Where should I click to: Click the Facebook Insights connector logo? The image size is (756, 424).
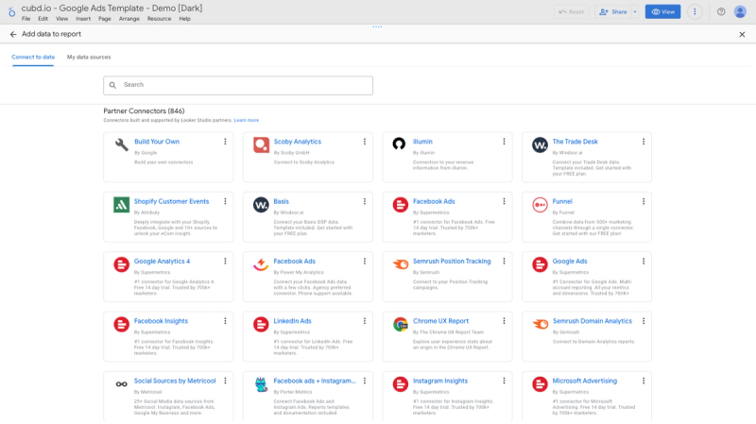coord(122,324)
